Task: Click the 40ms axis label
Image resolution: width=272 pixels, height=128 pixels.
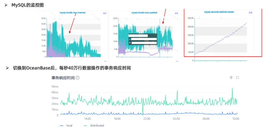Action: tap(55, 92)
